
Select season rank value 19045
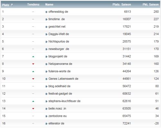(127, 34)
